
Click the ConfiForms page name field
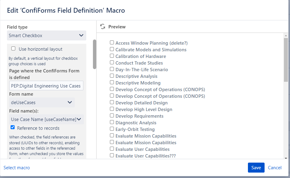(x=46, y=86)
